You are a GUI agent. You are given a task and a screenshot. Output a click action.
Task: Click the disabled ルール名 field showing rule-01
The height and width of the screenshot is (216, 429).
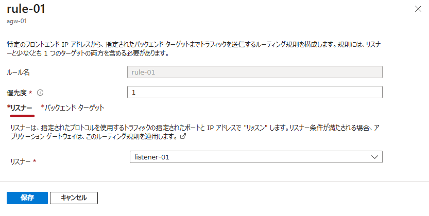pos(254,73)
